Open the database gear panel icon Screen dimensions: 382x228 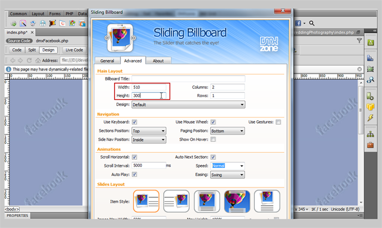(x=371, y=96)
